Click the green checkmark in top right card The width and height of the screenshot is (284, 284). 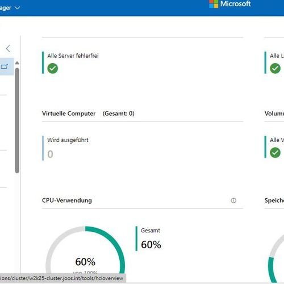[275, 68]
